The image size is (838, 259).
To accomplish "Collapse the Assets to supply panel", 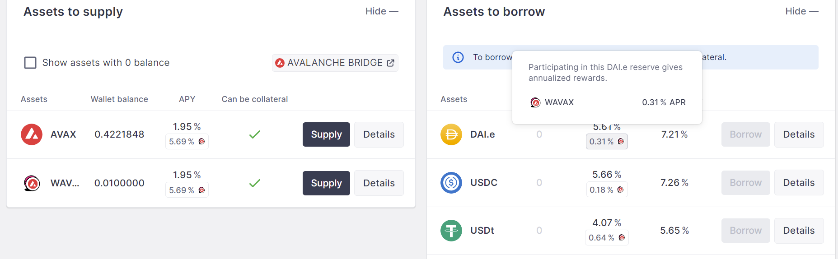I will coord(382,11).
